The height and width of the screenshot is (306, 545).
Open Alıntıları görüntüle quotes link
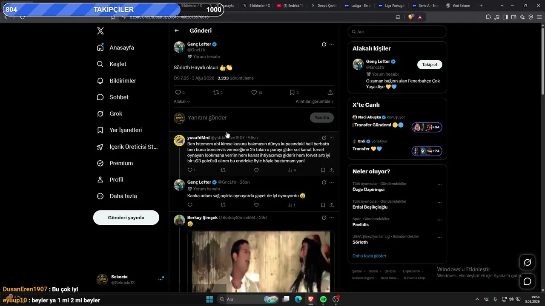(x=315, y=102)
